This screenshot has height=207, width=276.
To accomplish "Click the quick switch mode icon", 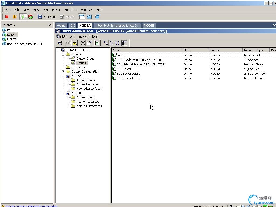I will point(97,17).
